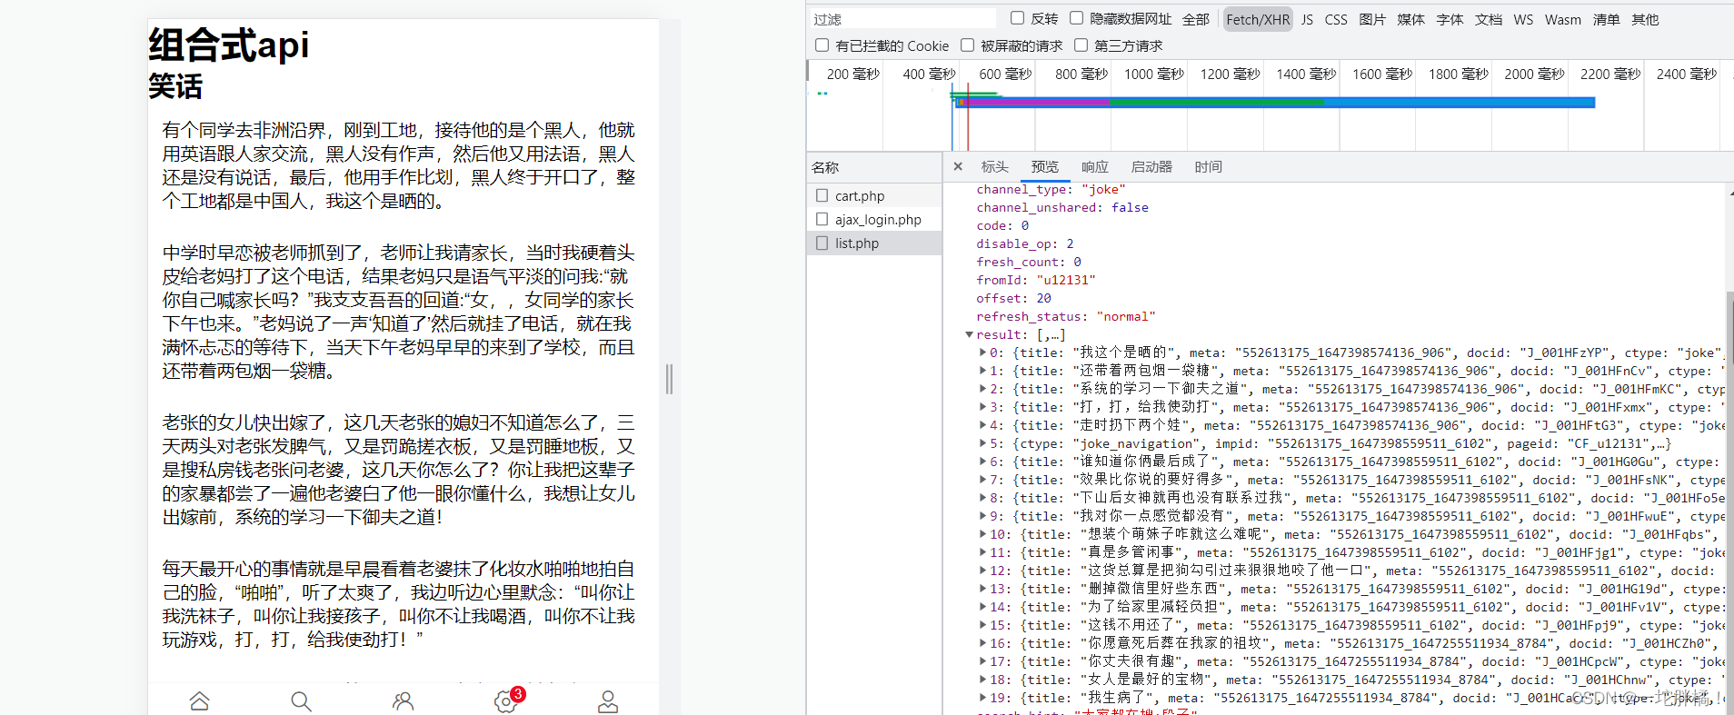
Task: Filter requests by Wasm type
Action: [x=1563, y=19]
